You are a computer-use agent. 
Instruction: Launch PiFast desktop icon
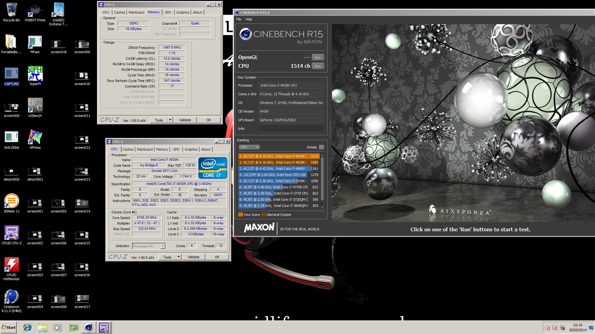pos(35,44)
